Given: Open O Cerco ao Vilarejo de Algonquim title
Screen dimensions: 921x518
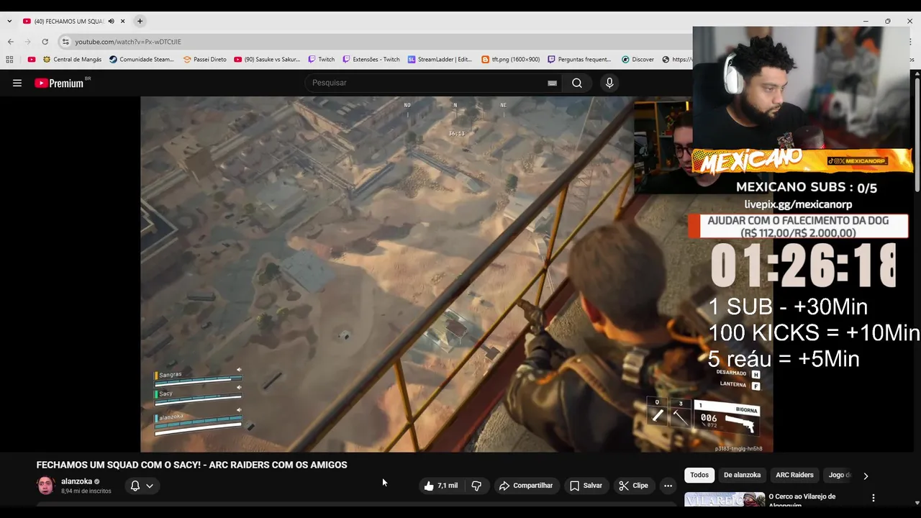Looking at the screenshot, I should tap(802, 500).
